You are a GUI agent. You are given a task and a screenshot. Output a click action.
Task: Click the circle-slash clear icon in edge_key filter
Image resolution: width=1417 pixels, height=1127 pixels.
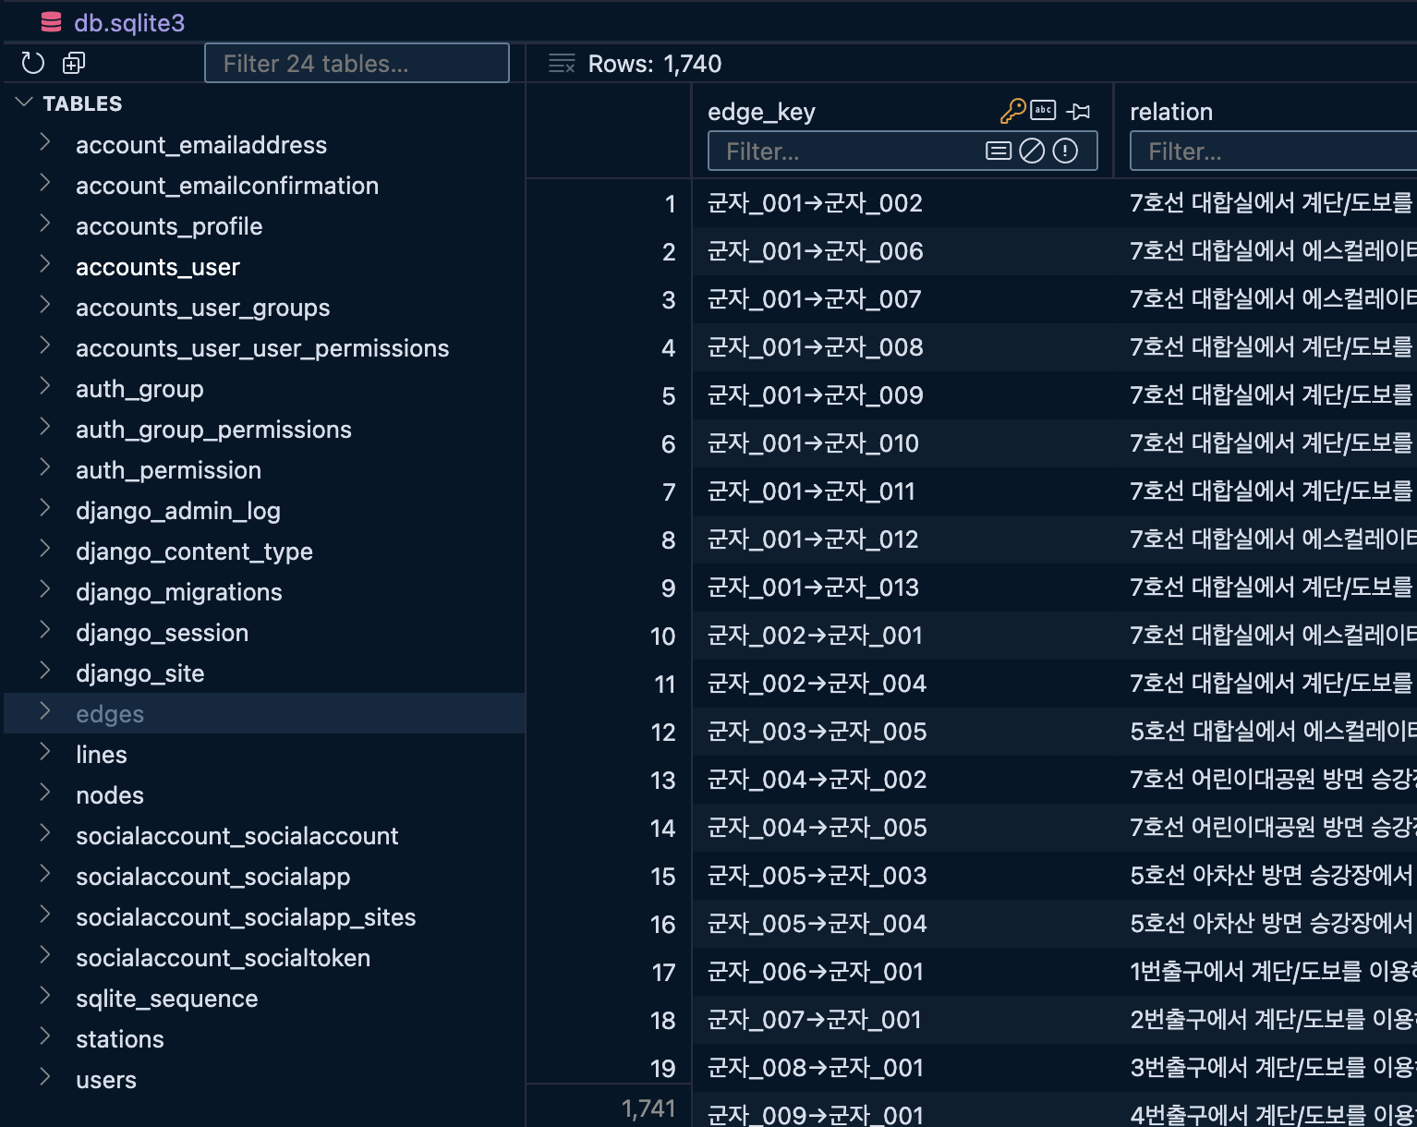[x=1032, y=151]
